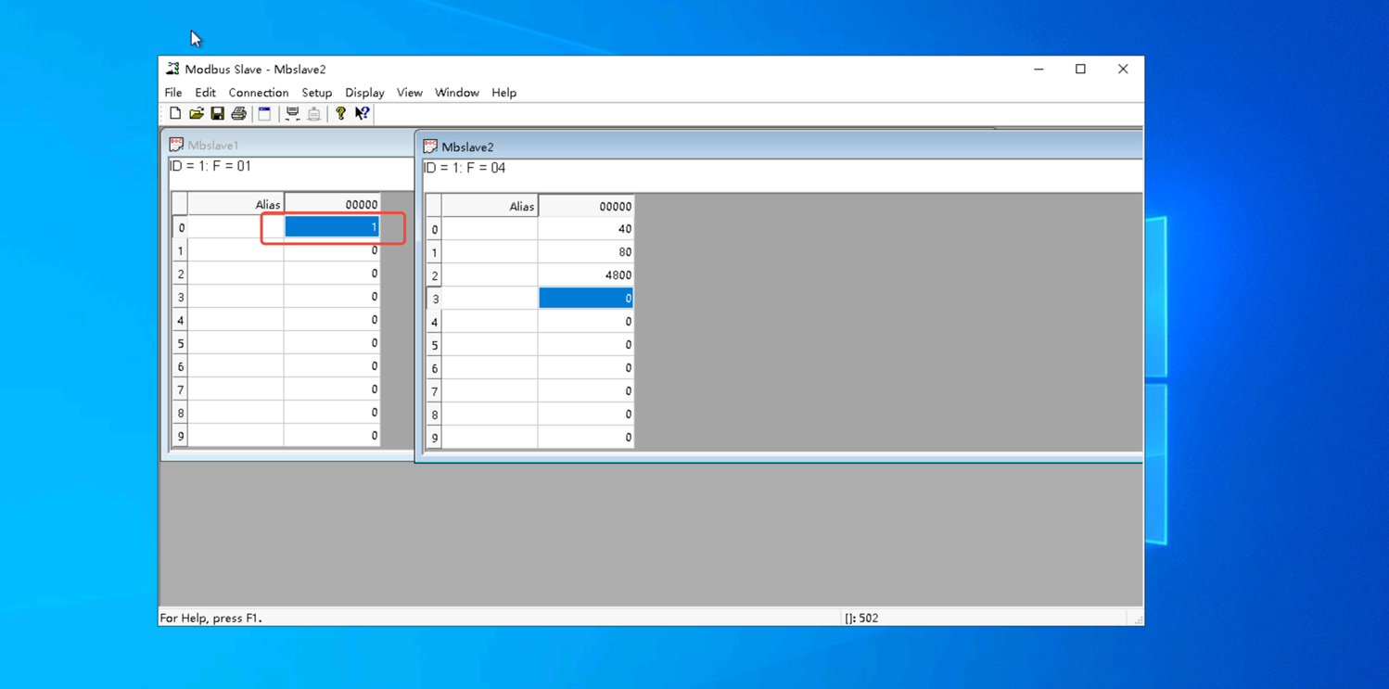Open the Window menu

tap(457, 93)
